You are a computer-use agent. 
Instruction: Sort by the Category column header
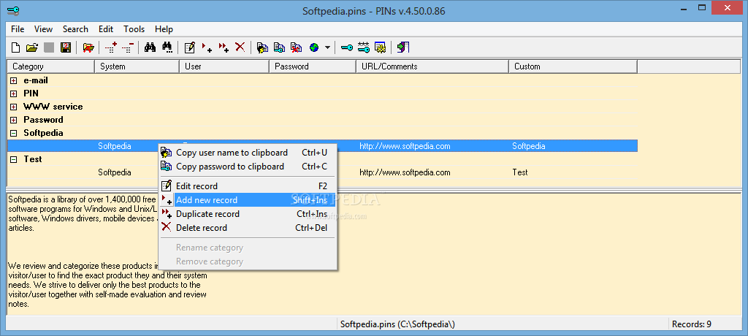(x=50, y=66)
